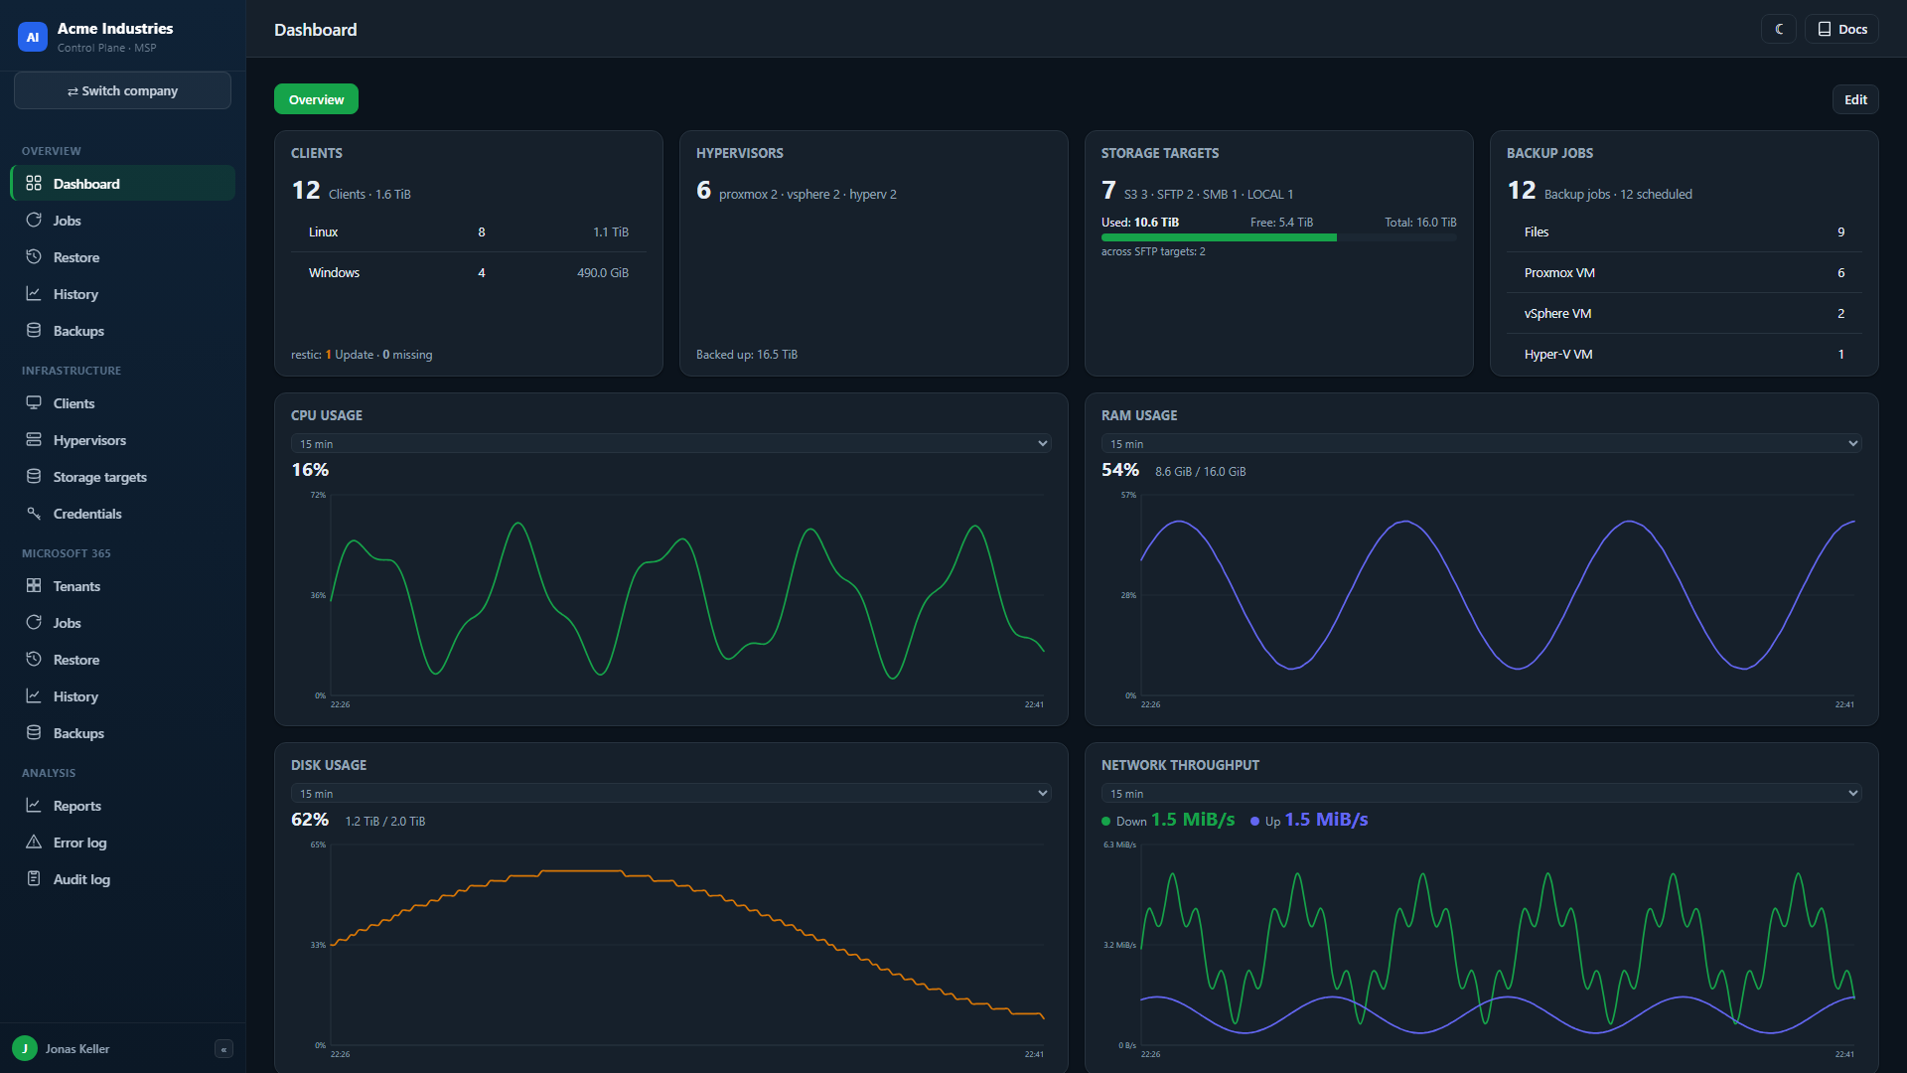The image size is (1907, 1073).
Task: Collapse the sidebar with the chevron button
Action: pyautogui.click(x=224, y=1049)
